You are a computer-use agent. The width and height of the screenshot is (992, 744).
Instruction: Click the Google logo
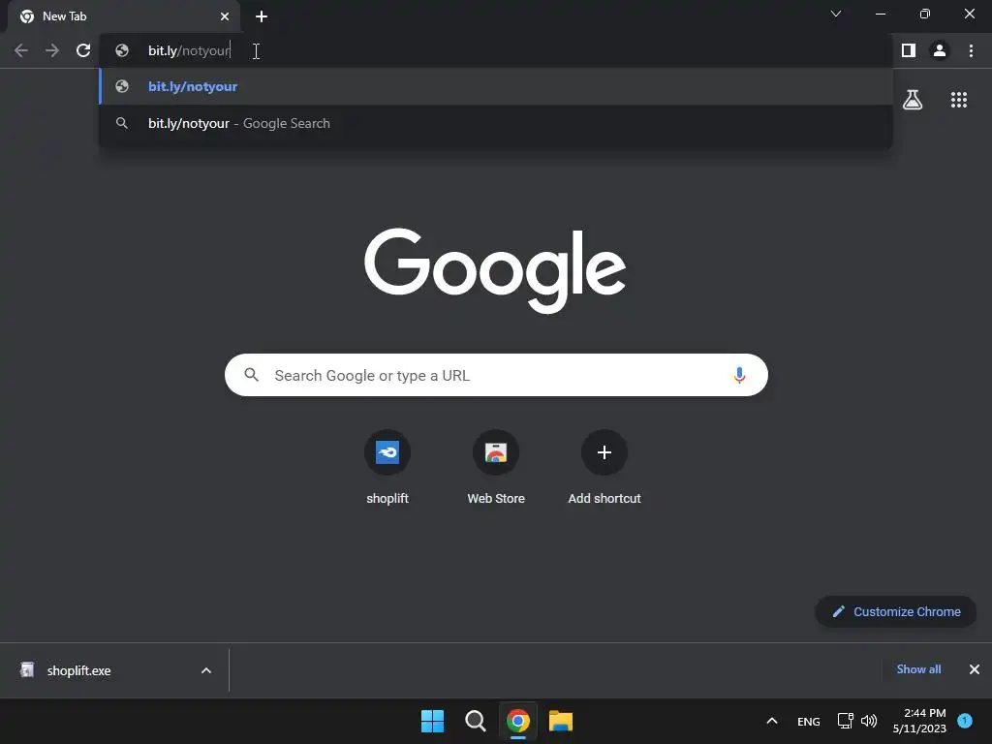(495, 271)
